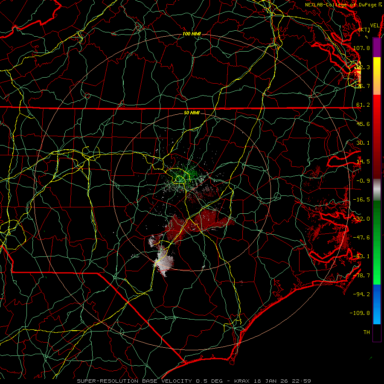
Task: Pick the gray near-zero segment of color bar
Action: (x=377, y=190)
